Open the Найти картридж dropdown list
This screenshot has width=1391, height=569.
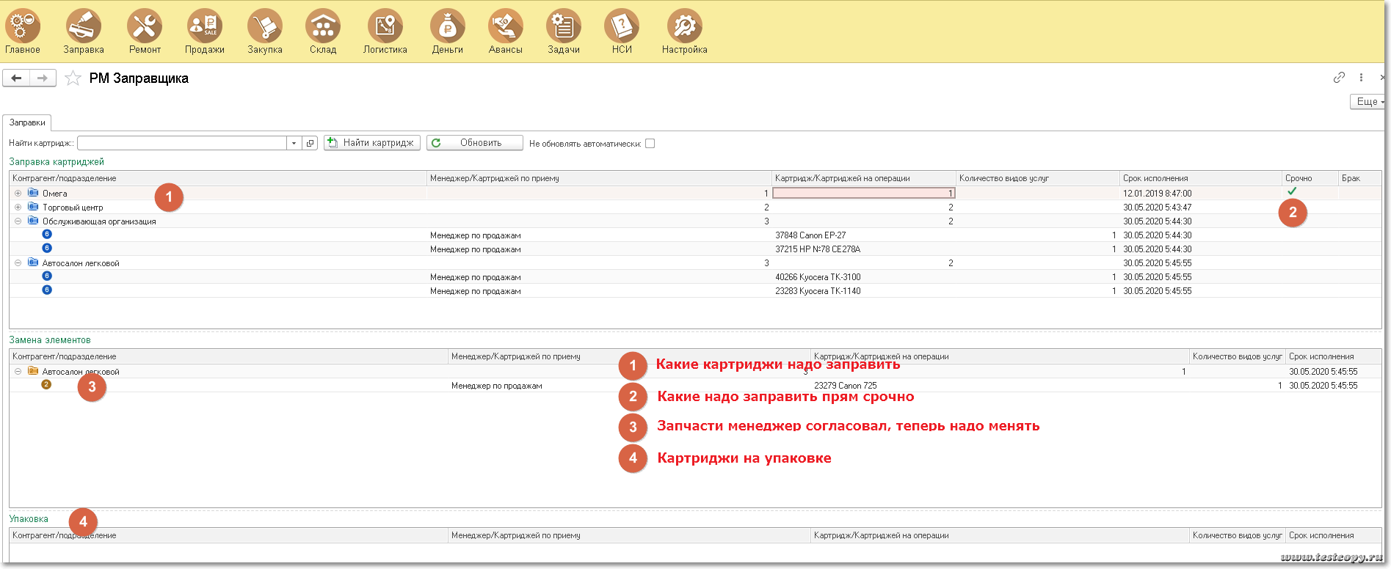tap(294, 143)
